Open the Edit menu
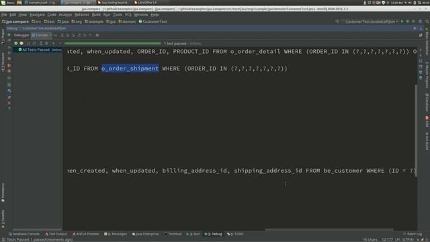The height and width of the screenshot is (242, 430). coord(13,15)
